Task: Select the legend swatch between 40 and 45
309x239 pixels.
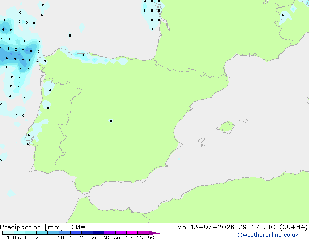Action: [132, 233]
